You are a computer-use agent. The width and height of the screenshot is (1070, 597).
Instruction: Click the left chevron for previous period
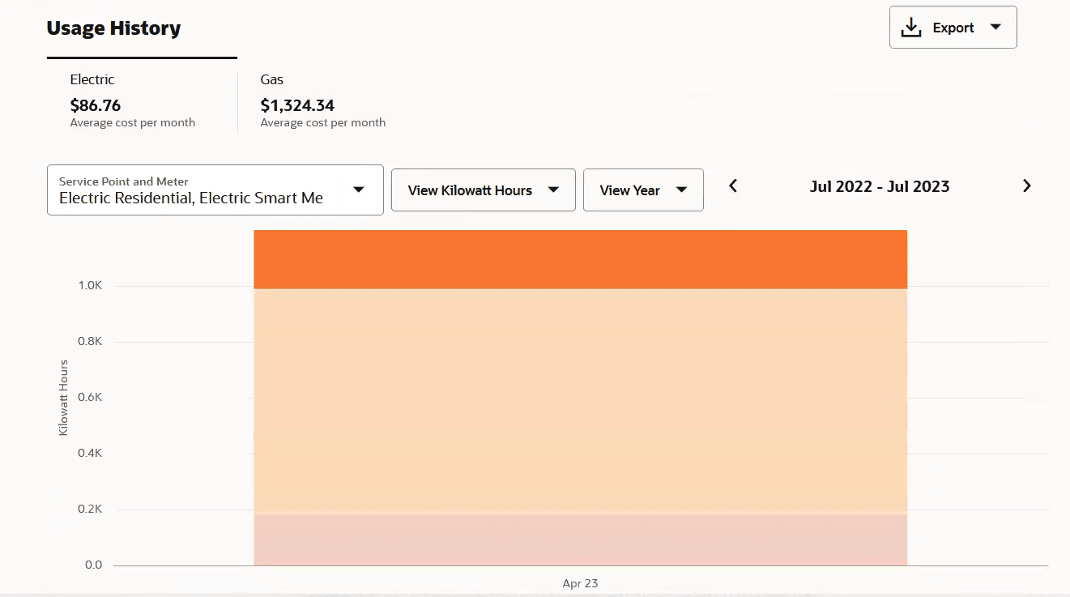coord(732,186)
